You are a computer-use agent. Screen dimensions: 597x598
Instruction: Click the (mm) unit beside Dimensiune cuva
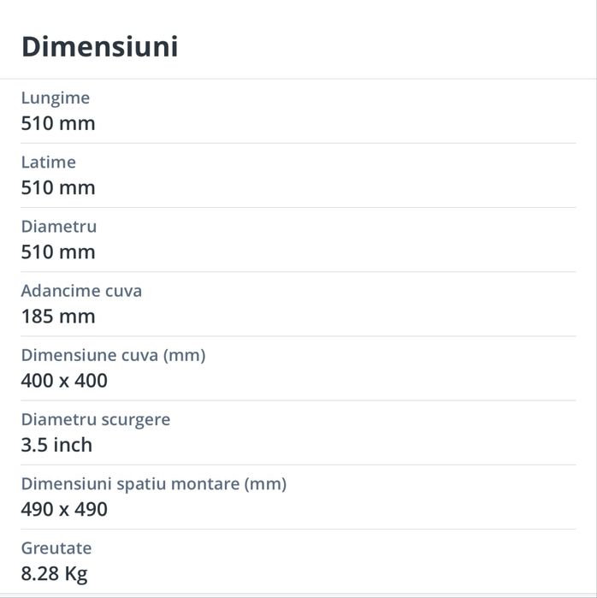[x=184, y=355]
